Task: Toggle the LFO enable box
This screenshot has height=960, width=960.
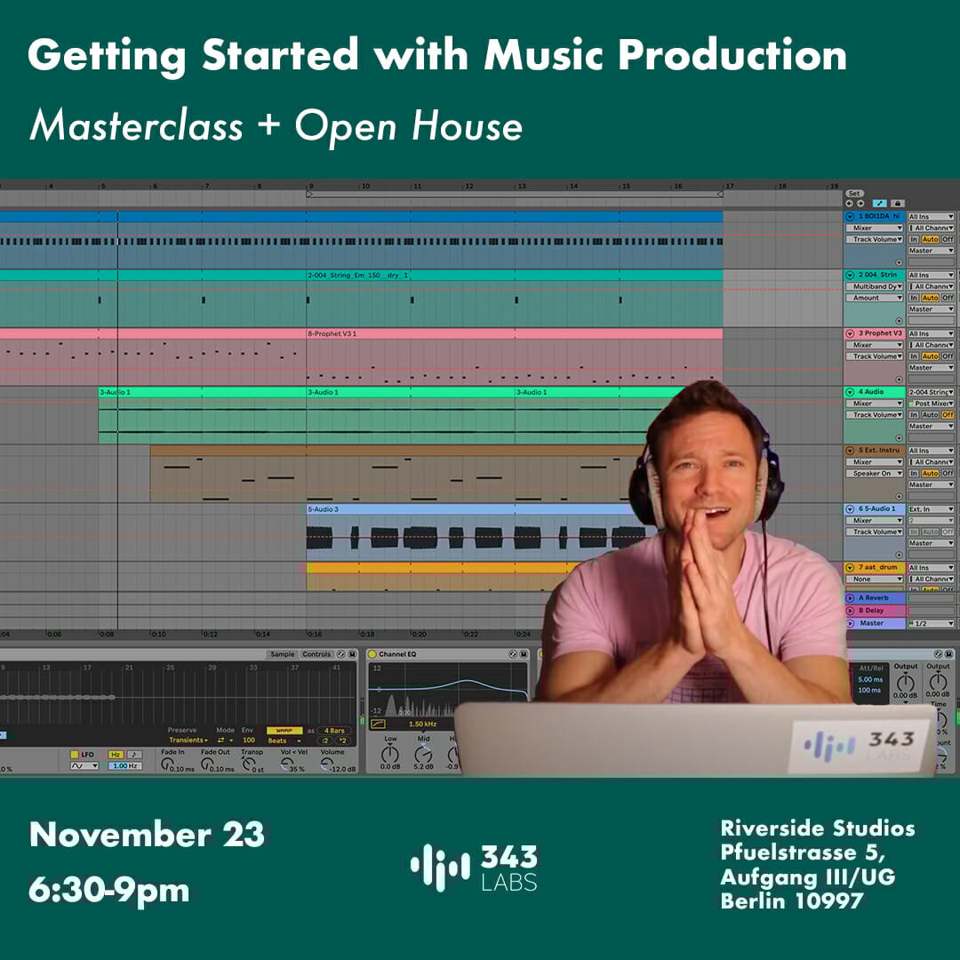Action: (75, 755)
